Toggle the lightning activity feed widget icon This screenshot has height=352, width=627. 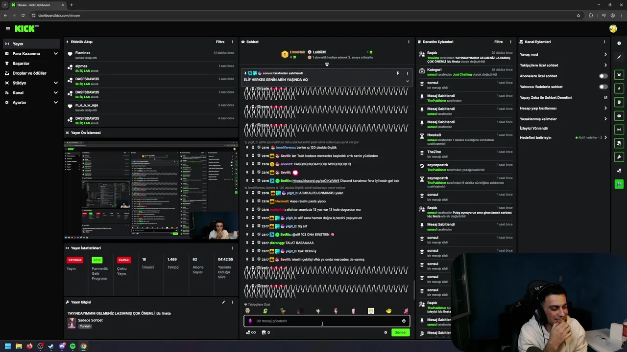tap(619, 88)
